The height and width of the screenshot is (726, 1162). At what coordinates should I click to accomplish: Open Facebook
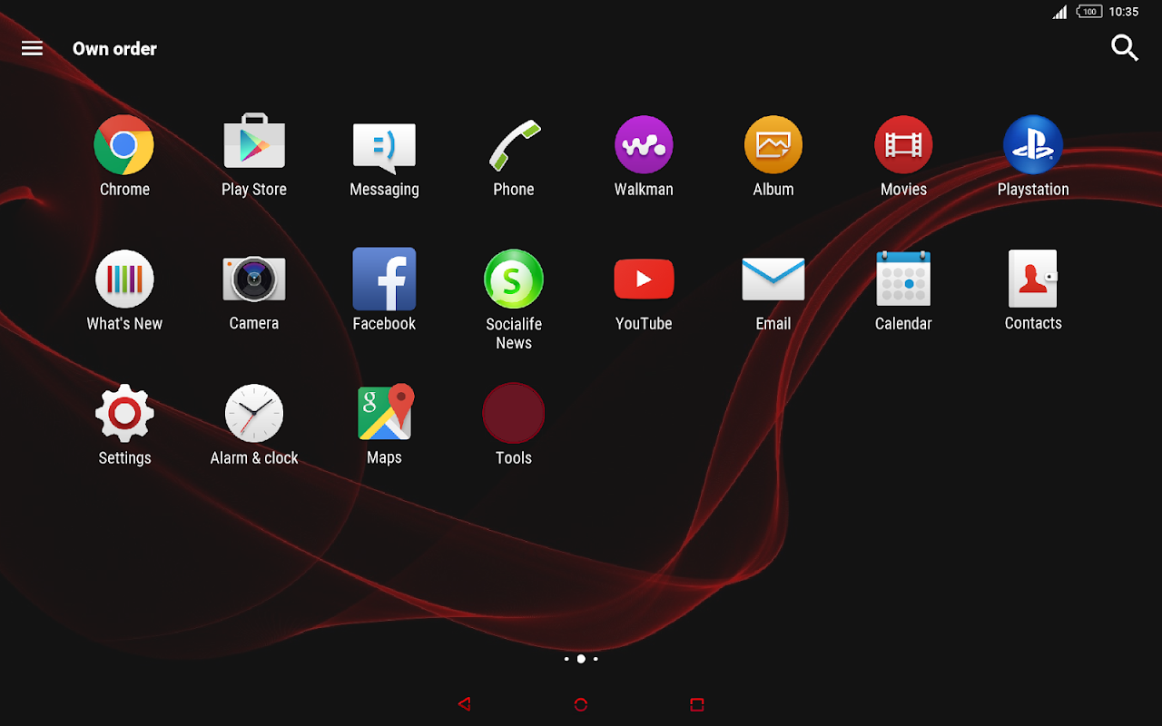(x=384, y=279)
